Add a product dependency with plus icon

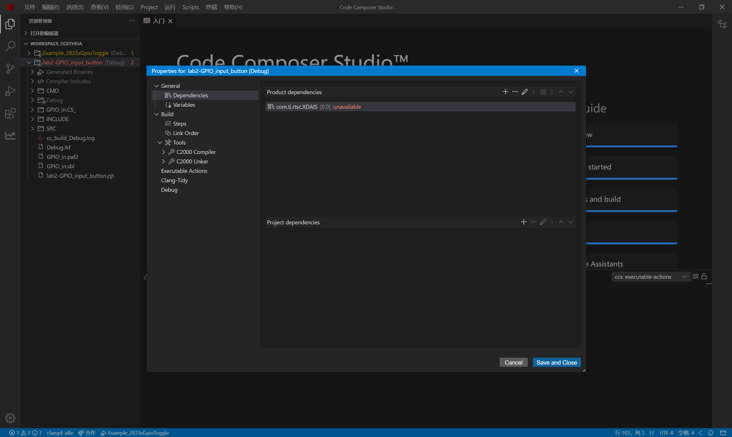pos(505,92)
